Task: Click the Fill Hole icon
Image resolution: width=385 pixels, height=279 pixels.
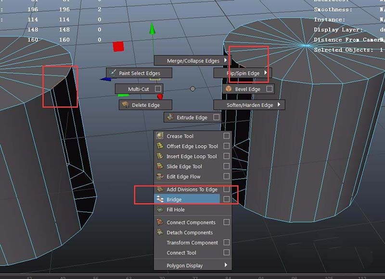Action: tap(160, 209)
